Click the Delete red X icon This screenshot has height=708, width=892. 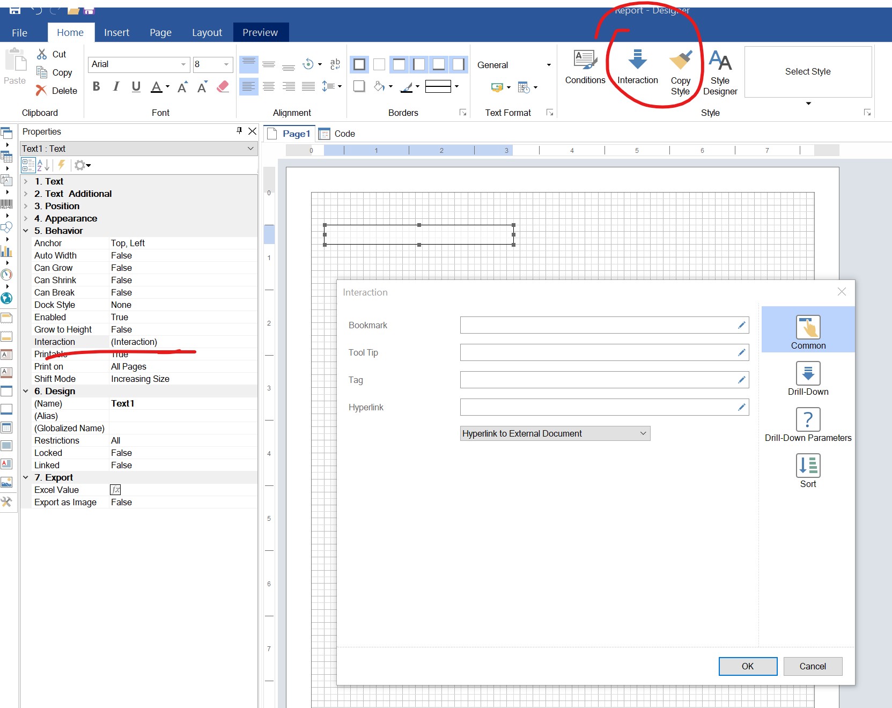[x=41, y=91]
